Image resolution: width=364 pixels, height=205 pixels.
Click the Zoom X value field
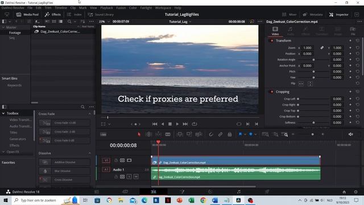click(307, 48)
